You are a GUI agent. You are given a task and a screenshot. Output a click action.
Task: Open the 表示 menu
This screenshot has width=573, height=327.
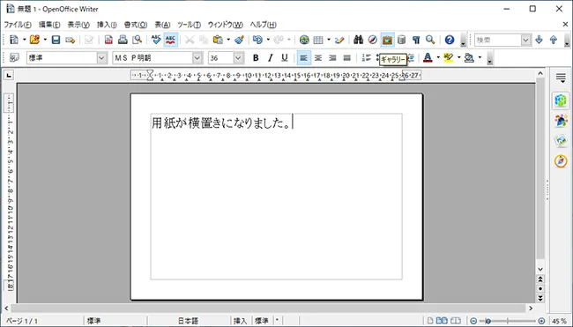point(78,25)
